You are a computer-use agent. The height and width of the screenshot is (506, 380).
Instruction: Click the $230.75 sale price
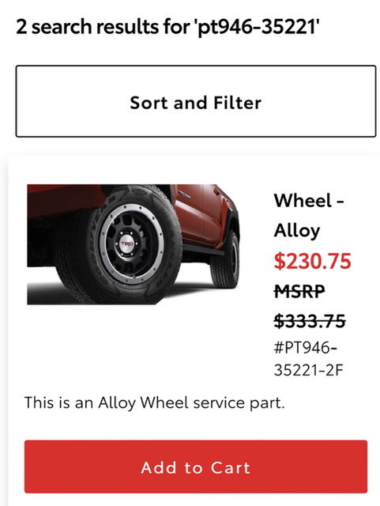coord(312,262)
